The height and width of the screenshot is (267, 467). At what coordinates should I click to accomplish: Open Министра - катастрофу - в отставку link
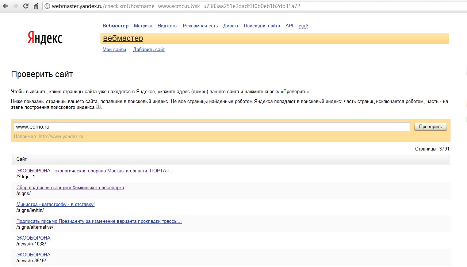click(x=55, y=204)
